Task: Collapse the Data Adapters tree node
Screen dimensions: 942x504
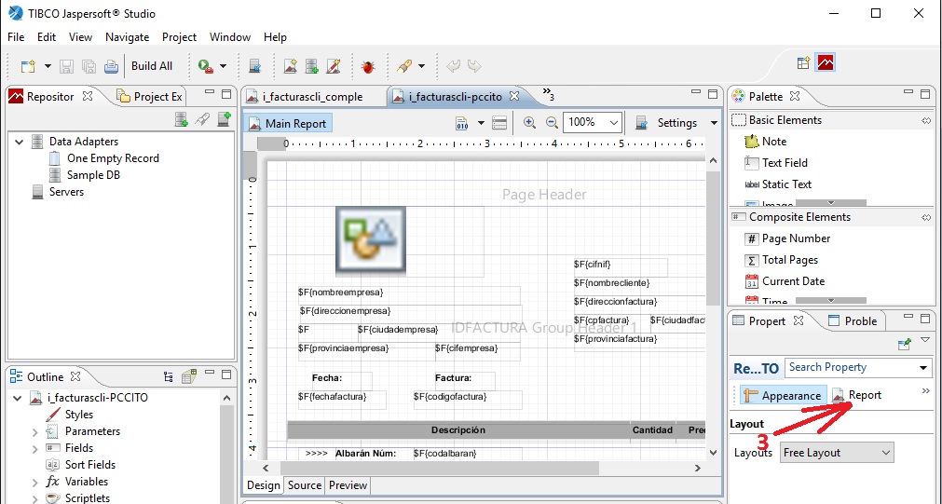Action: (20, 142)
